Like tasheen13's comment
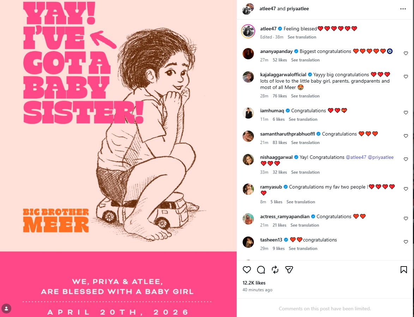The image size is (414, 317). click(406, 242)
